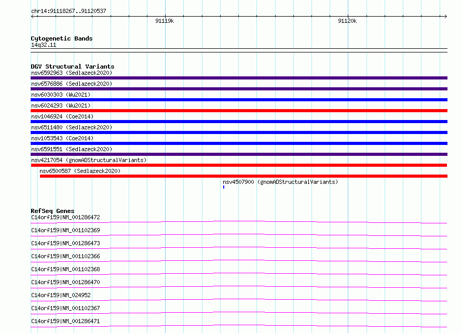462x333 pixels.
Task: Click the C14orf159|NM_001286470 transcript label
Action: point(65,282)
